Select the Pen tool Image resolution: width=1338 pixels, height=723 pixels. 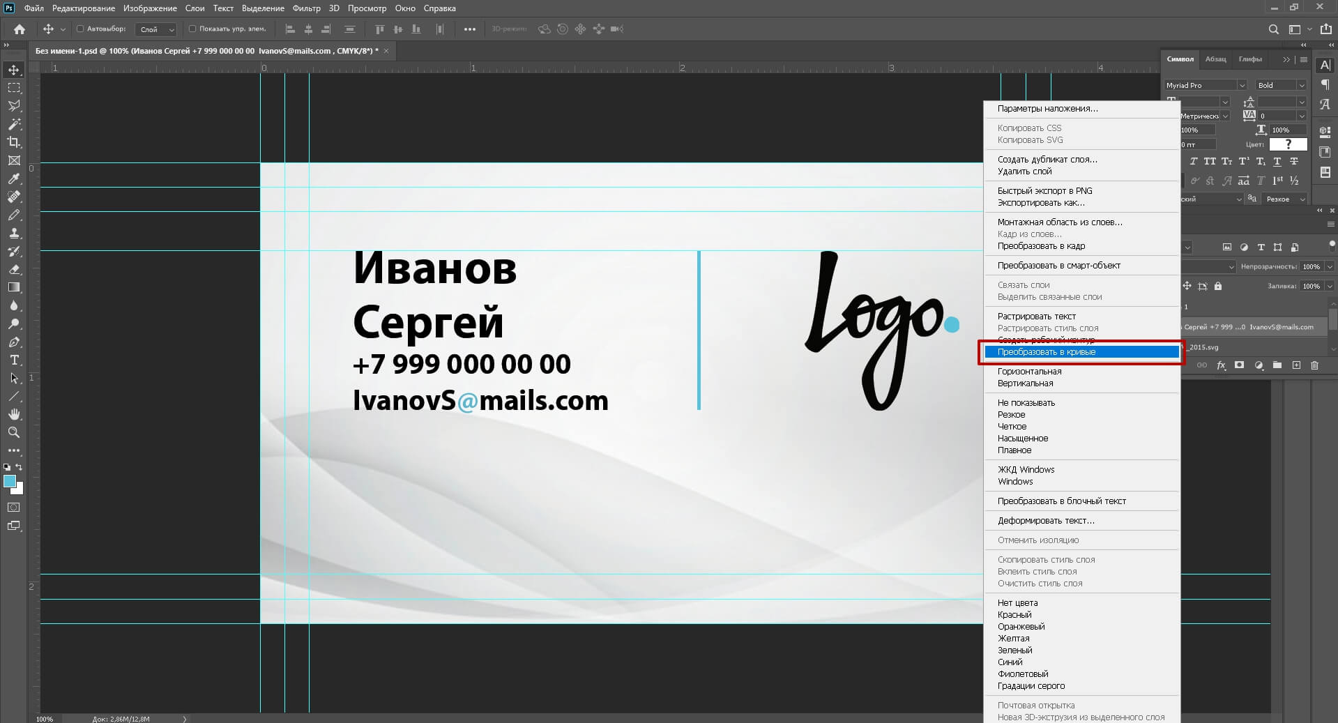13,342
